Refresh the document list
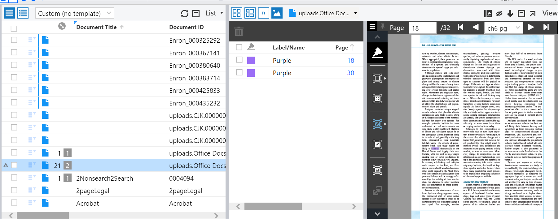558x219 pixels. coord(184,14)
